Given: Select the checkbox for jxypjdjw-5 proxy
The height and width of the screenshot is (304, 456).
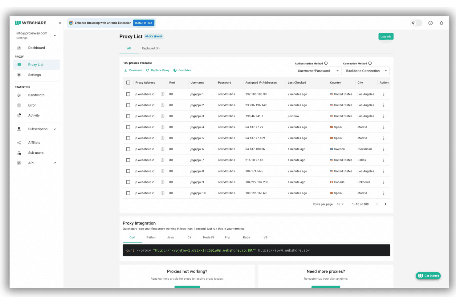Looking at the screenshot, I should tap(128, 138).
